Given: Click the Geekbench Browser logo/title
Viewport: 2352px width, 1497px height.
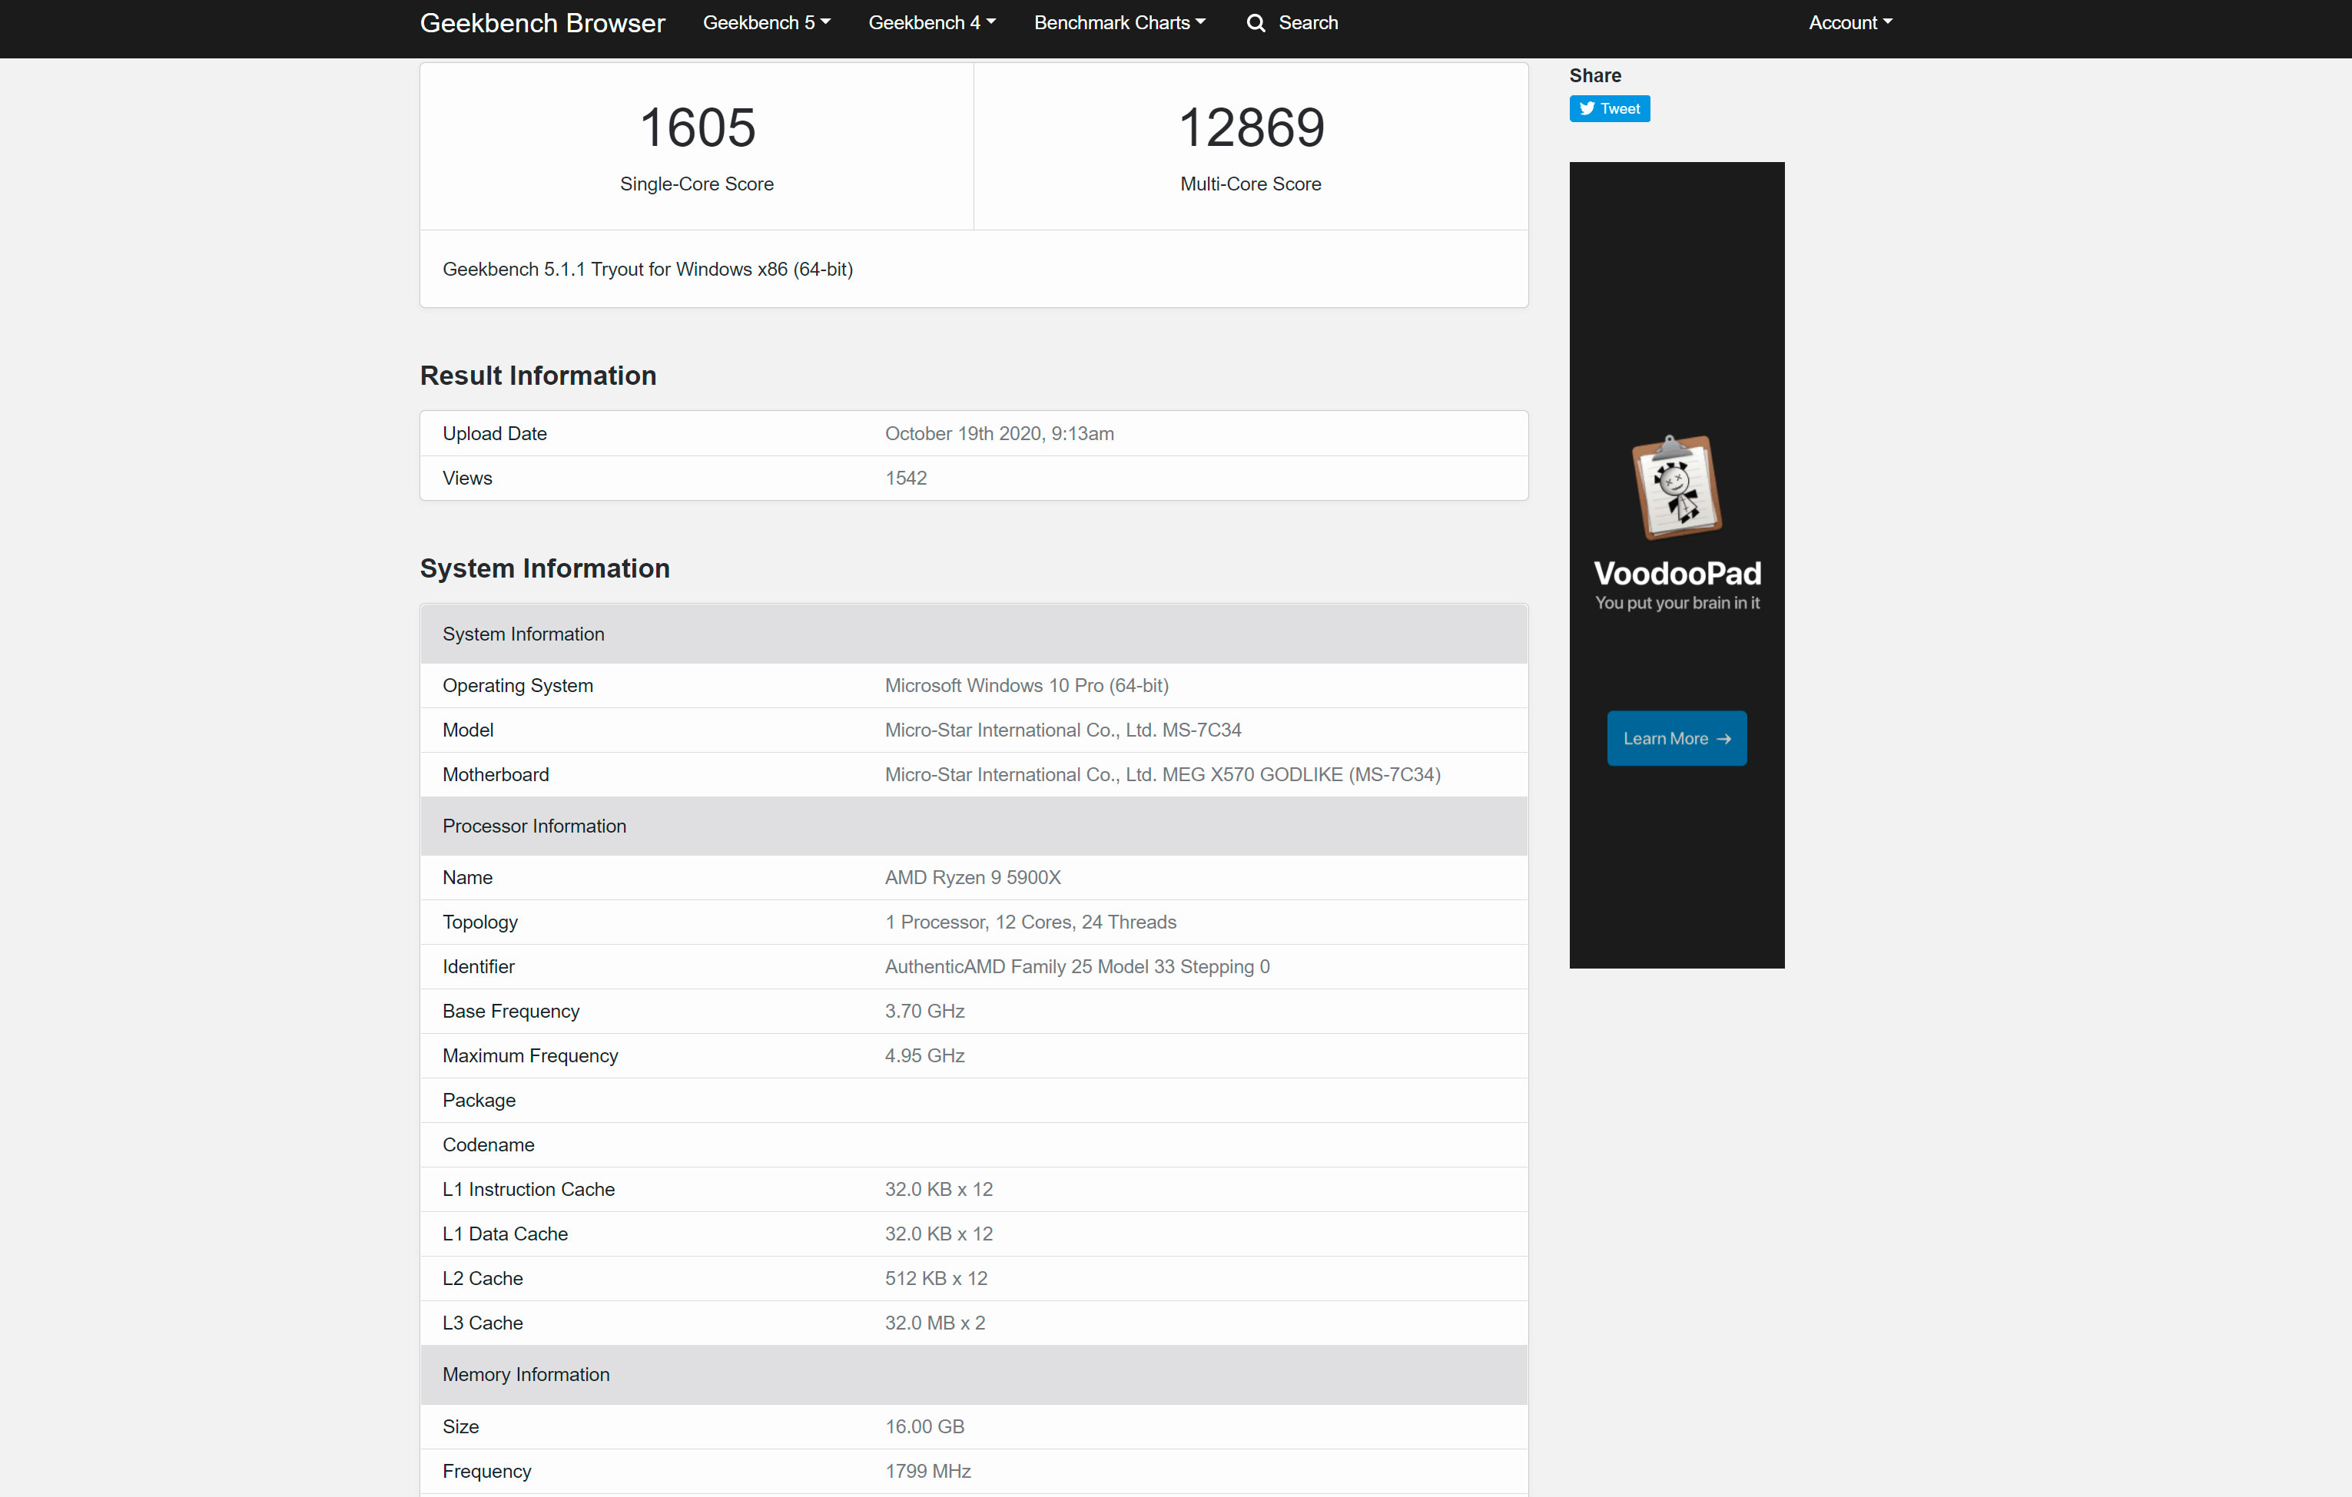Looking at the screenshot, I should click(x=542, y=22).
